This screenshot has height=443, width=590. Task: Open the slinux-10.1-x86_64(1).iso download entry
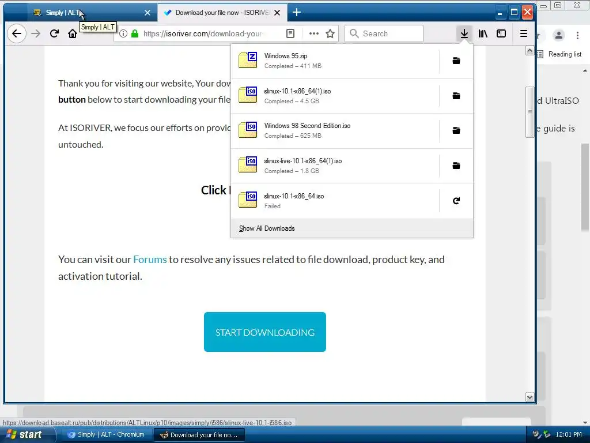tap(335, 96)
